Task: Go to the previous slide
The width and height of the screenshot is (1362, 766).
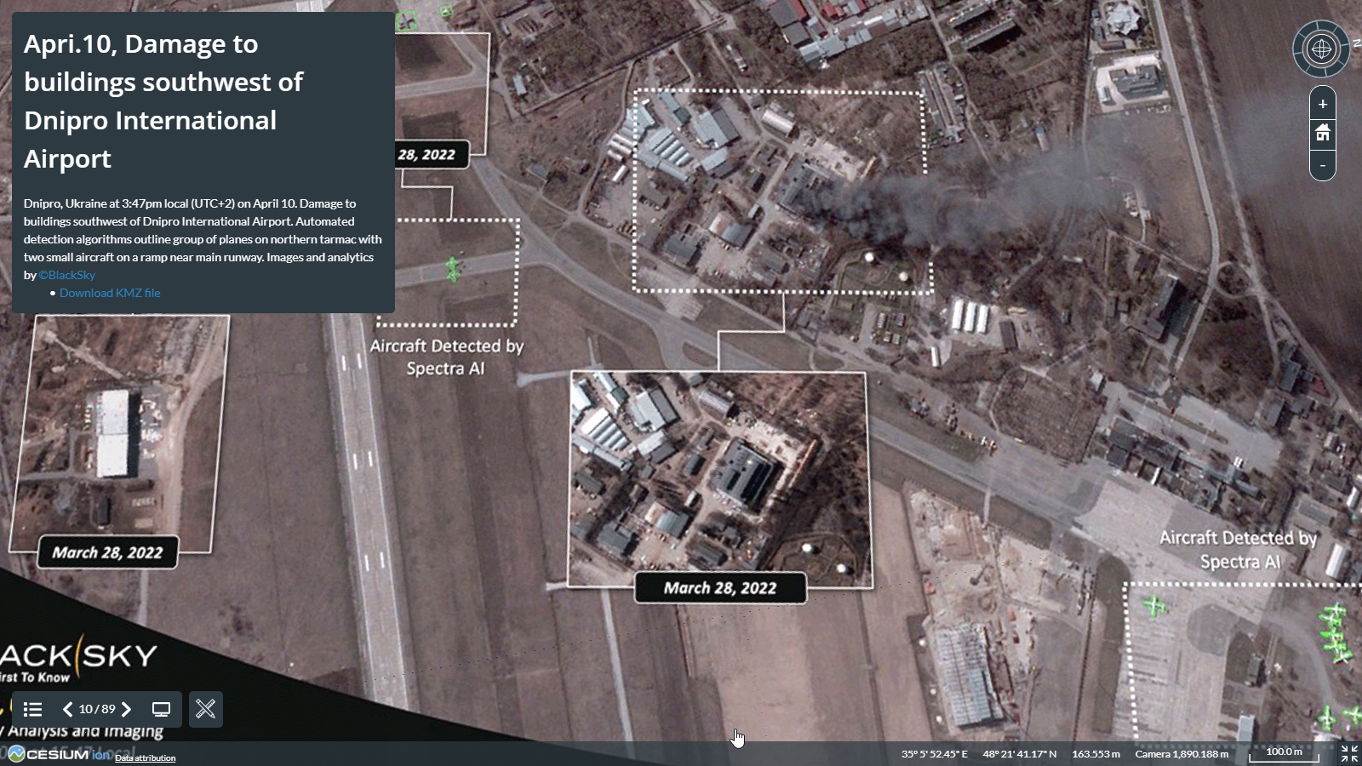Action: coord(67,709)
